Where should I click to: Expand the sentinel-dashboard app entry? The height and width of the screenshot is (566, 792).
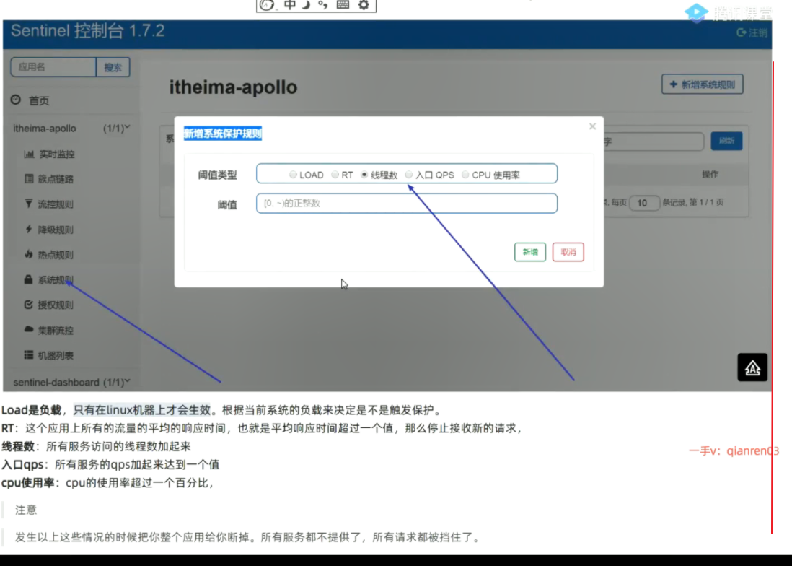(x=71, y=382)
